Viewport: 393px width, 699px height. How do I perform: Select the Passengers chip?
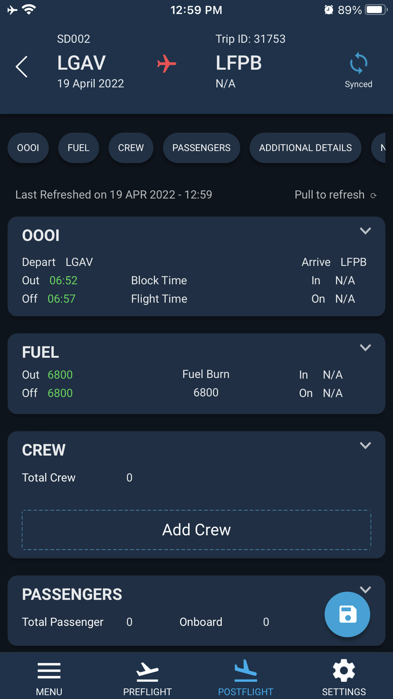(x=201, y=148)
